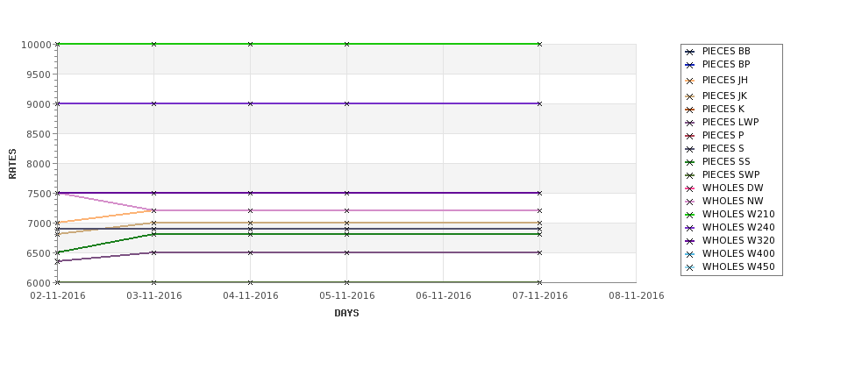Click the 6500 data point on 05-11-2016
Image resolution: width=855 pixels, height=376 pixels.
click(346, 252)
